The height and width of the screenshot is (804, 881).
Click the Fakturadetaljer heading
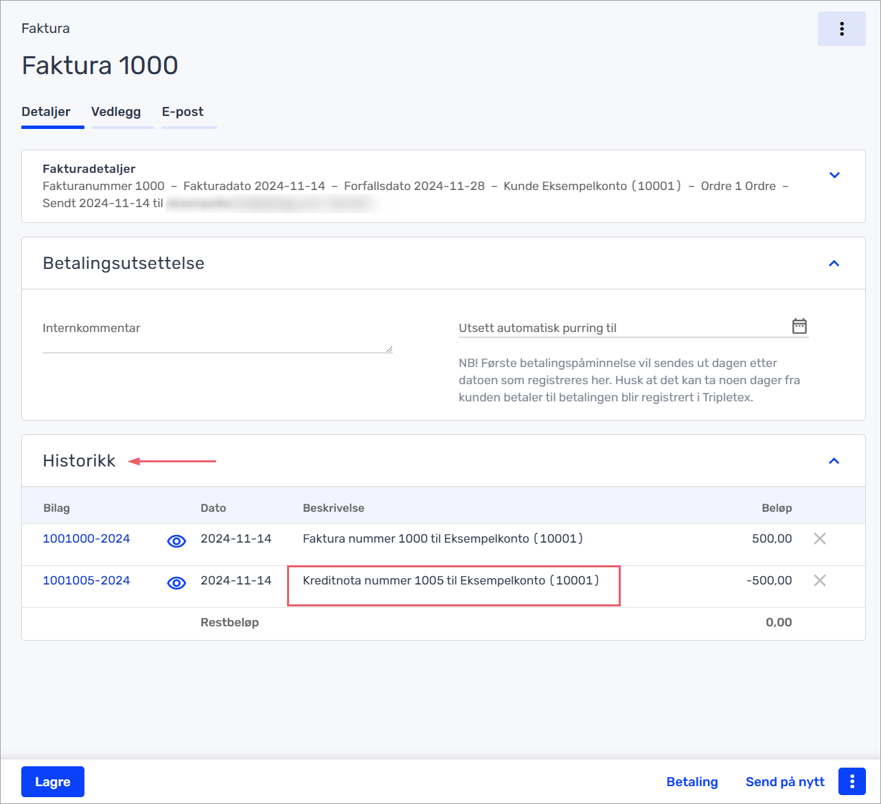tap(89, 169)
